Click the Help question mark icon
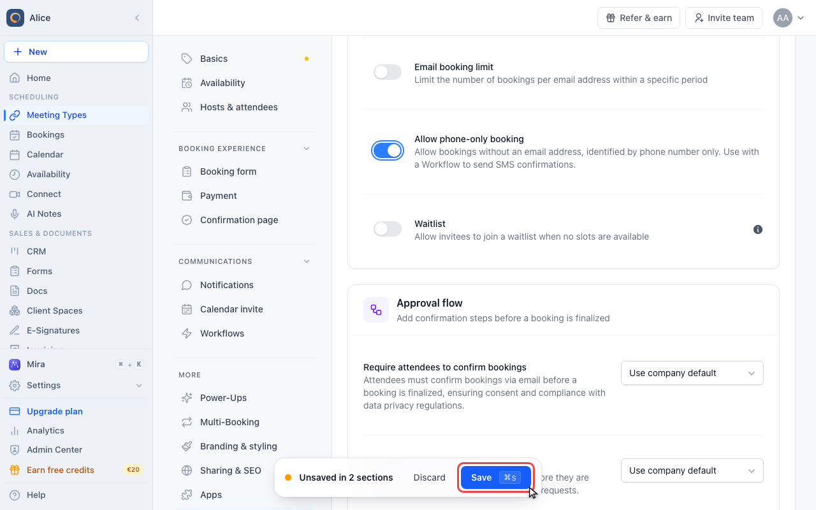Viewport: 816px width, 510px height. coord(15,495)
